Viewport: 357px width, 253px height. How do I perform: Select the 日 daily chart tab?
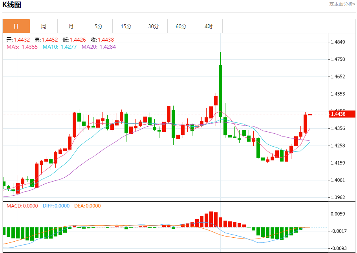pos(16,26)
